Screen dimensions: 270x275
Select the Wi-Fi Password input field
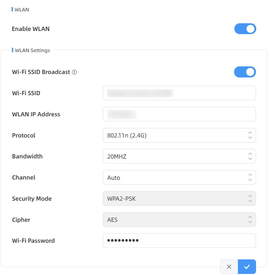[179, 240]
